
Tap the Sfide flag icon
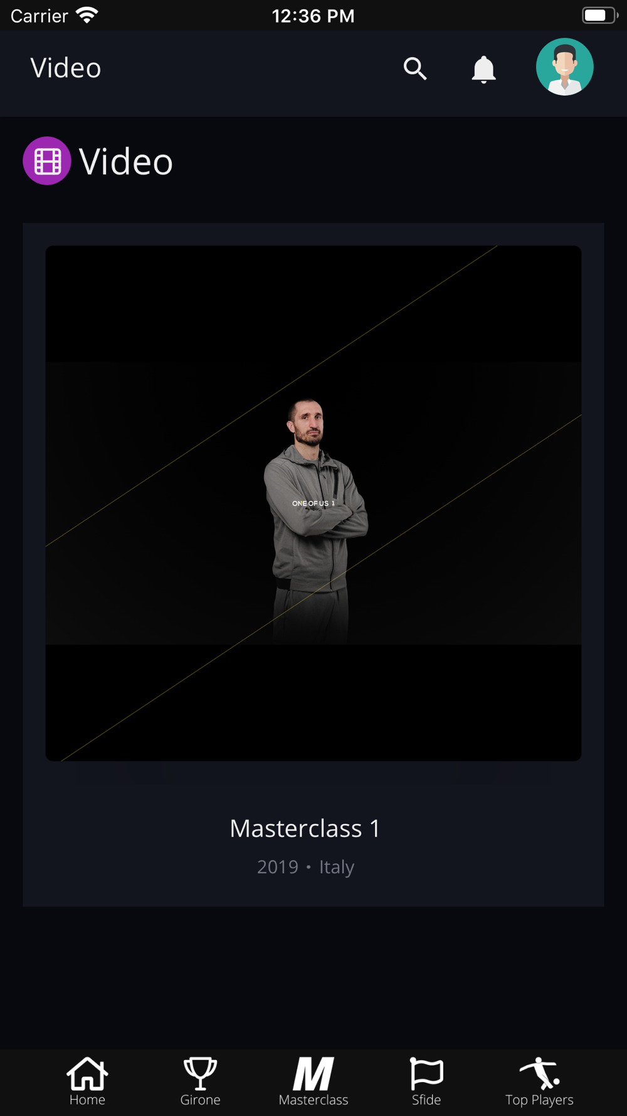pos(426,1073)
